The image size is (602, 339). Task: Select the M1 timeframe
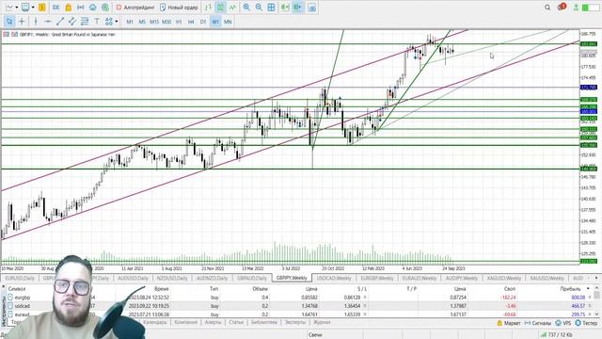coord(130,22)
